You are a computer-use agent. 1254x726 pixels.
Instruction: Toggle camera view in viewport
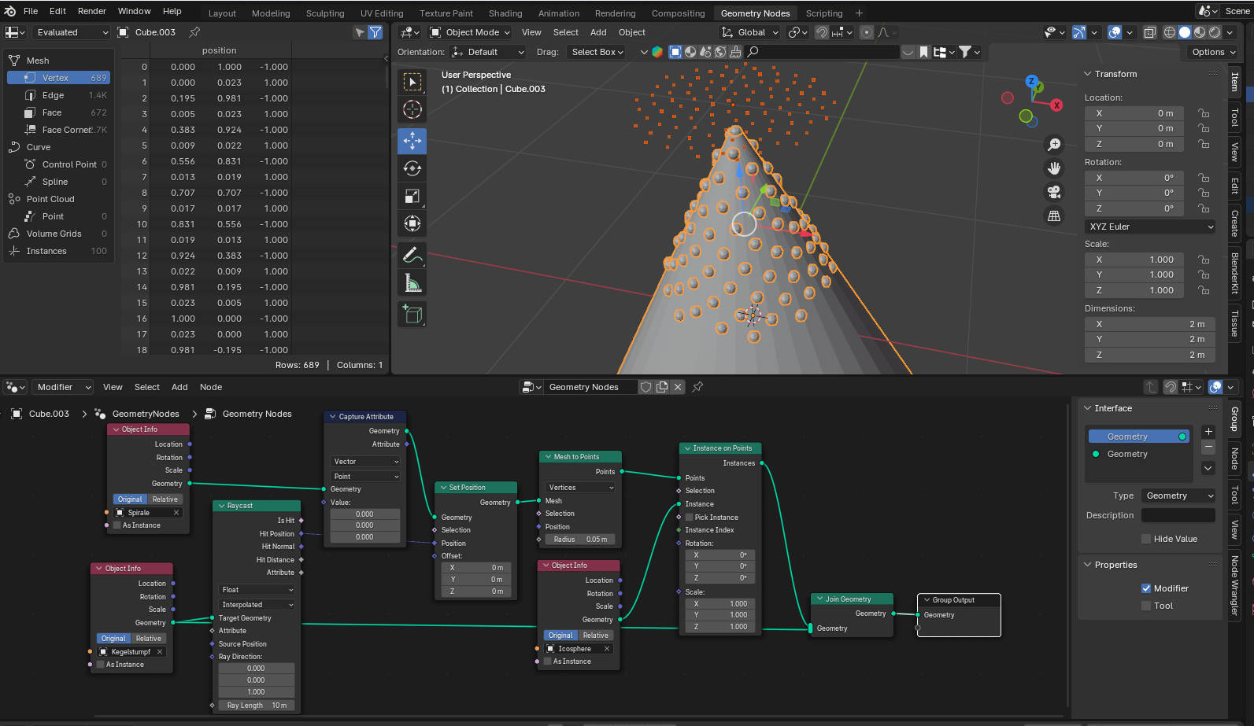[x=1053, y=192]
